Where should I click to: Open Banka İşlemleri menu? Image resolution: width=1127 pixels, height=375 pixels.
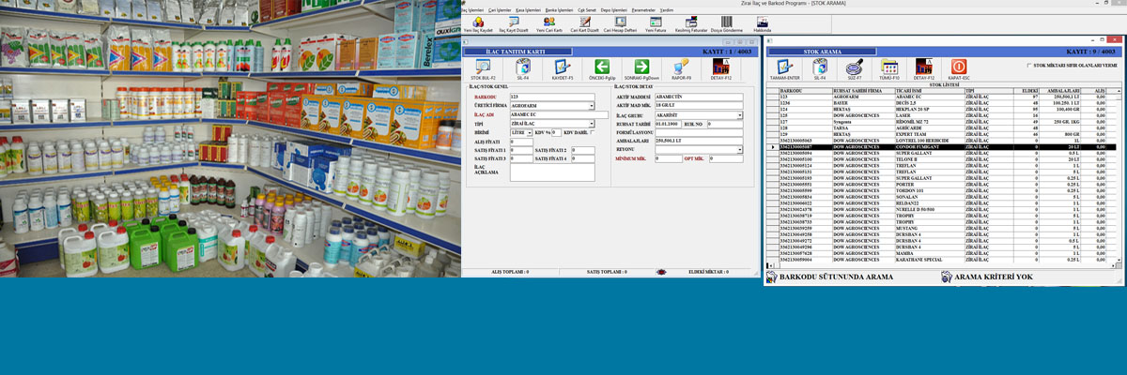coord(559,9)
